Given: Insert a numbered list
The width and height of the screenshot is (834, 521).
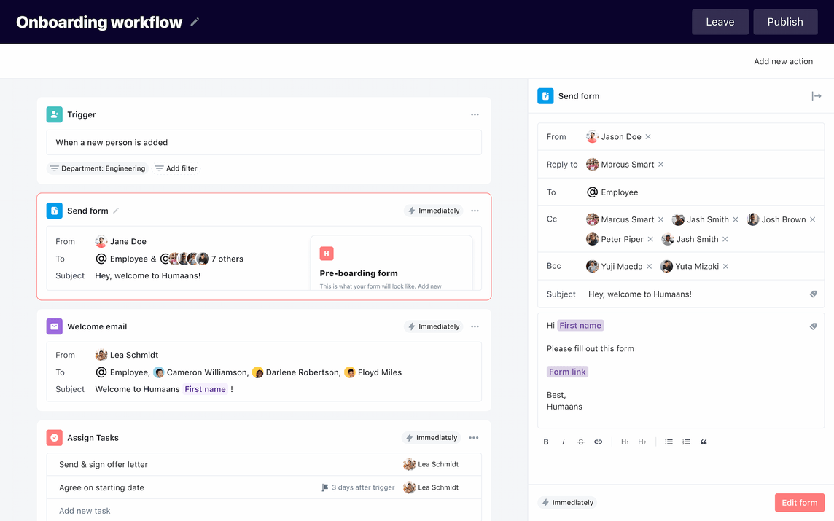Looking at the screenshot, I should click(x=686, y=442).
